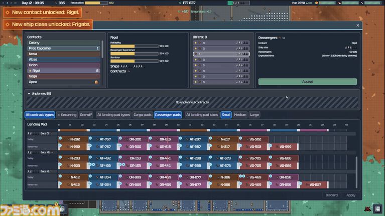
Task: Click second clock badge on OR-153 Tomorrow contract
Action: pos(123,164)
